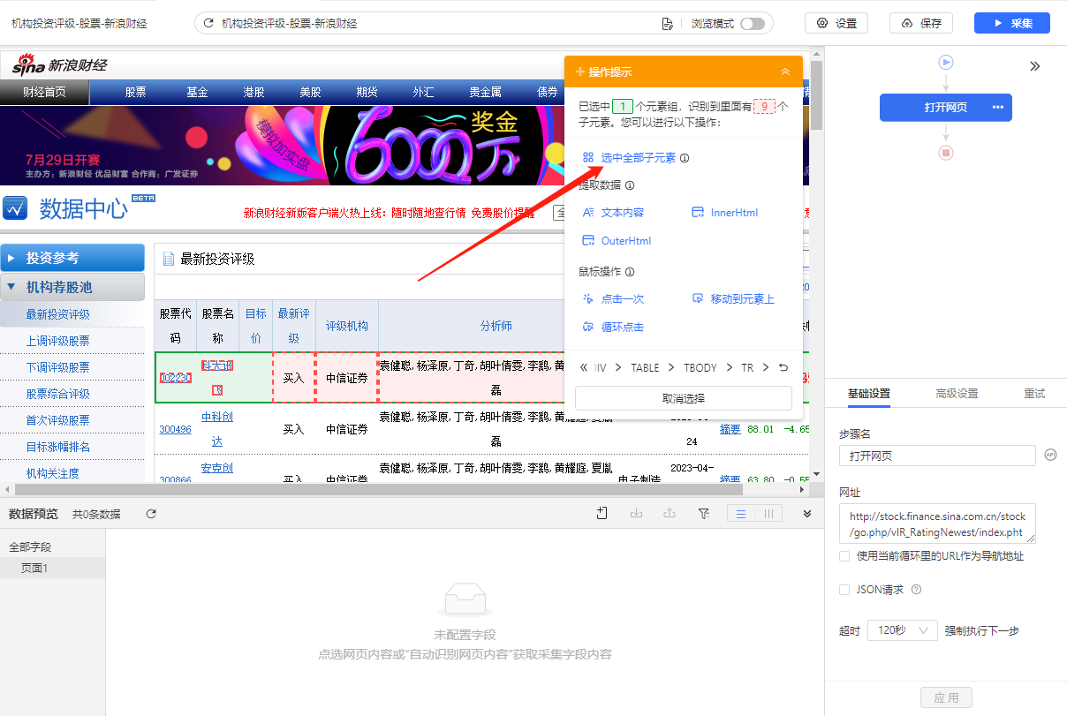Click info icon beside 选中全部子元素
This screenshot has height=716, width=1067.
(x=685, y=158)
